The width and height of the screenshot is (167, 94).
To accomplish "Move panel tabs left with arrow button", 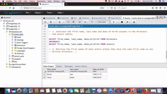I will 157,17.
